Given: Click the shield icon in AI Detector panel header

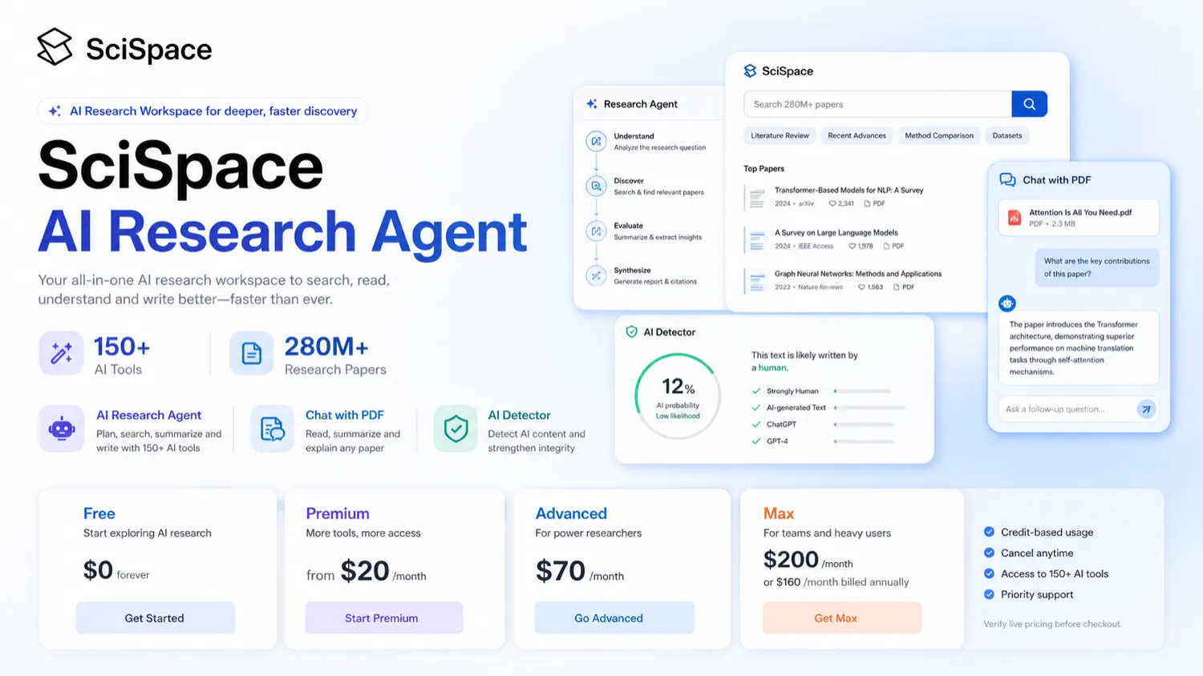Looking at the screenshot, I should tap(631, 332).
